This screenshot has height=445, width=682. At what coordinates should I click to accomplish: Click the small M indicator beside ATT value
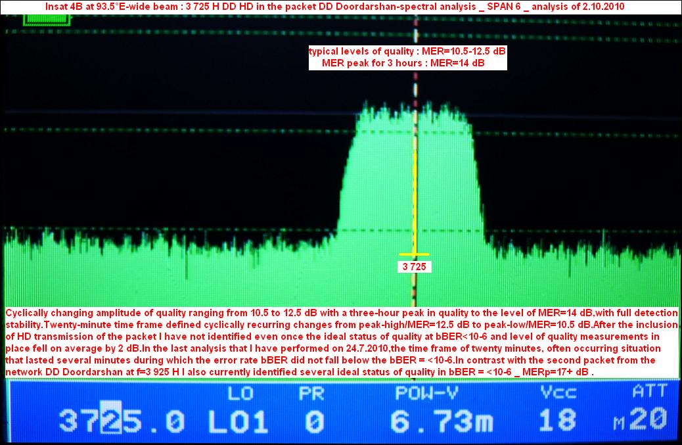pyautogui.click(x=620, y=425)
